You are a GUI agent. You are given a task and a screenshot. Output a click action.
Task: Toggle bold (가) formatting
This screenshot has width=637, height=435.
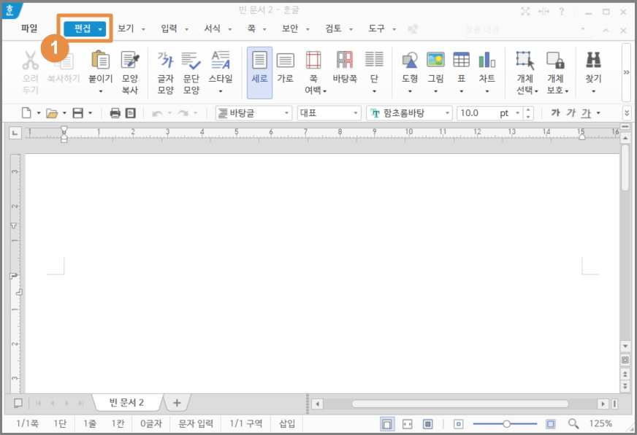pos(555,113)
